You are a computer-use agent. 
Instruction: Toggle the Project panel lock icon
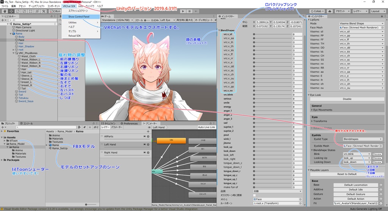coord(93,123)
